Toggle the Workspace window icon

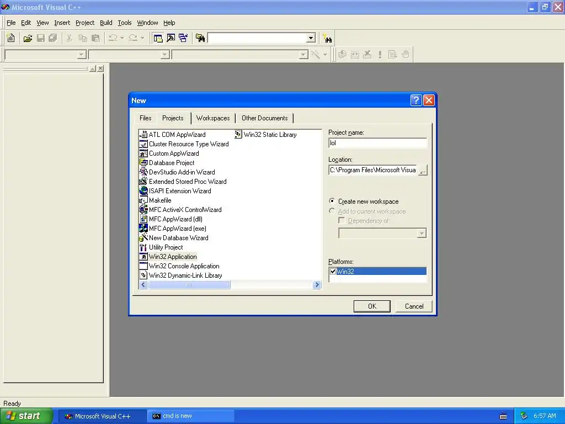coord(158,38)
